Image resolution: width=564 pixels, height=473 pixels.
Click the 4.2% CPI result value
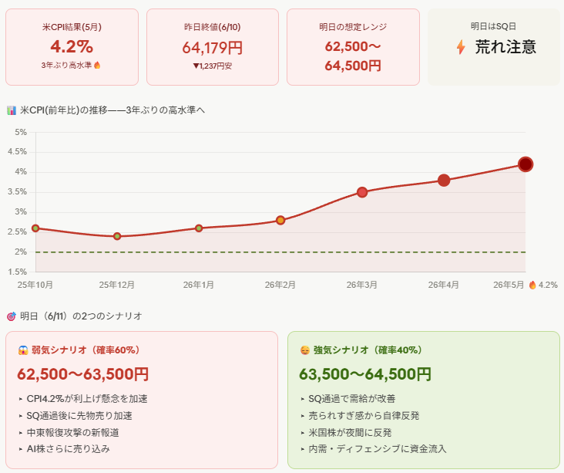tap(72, 46)
